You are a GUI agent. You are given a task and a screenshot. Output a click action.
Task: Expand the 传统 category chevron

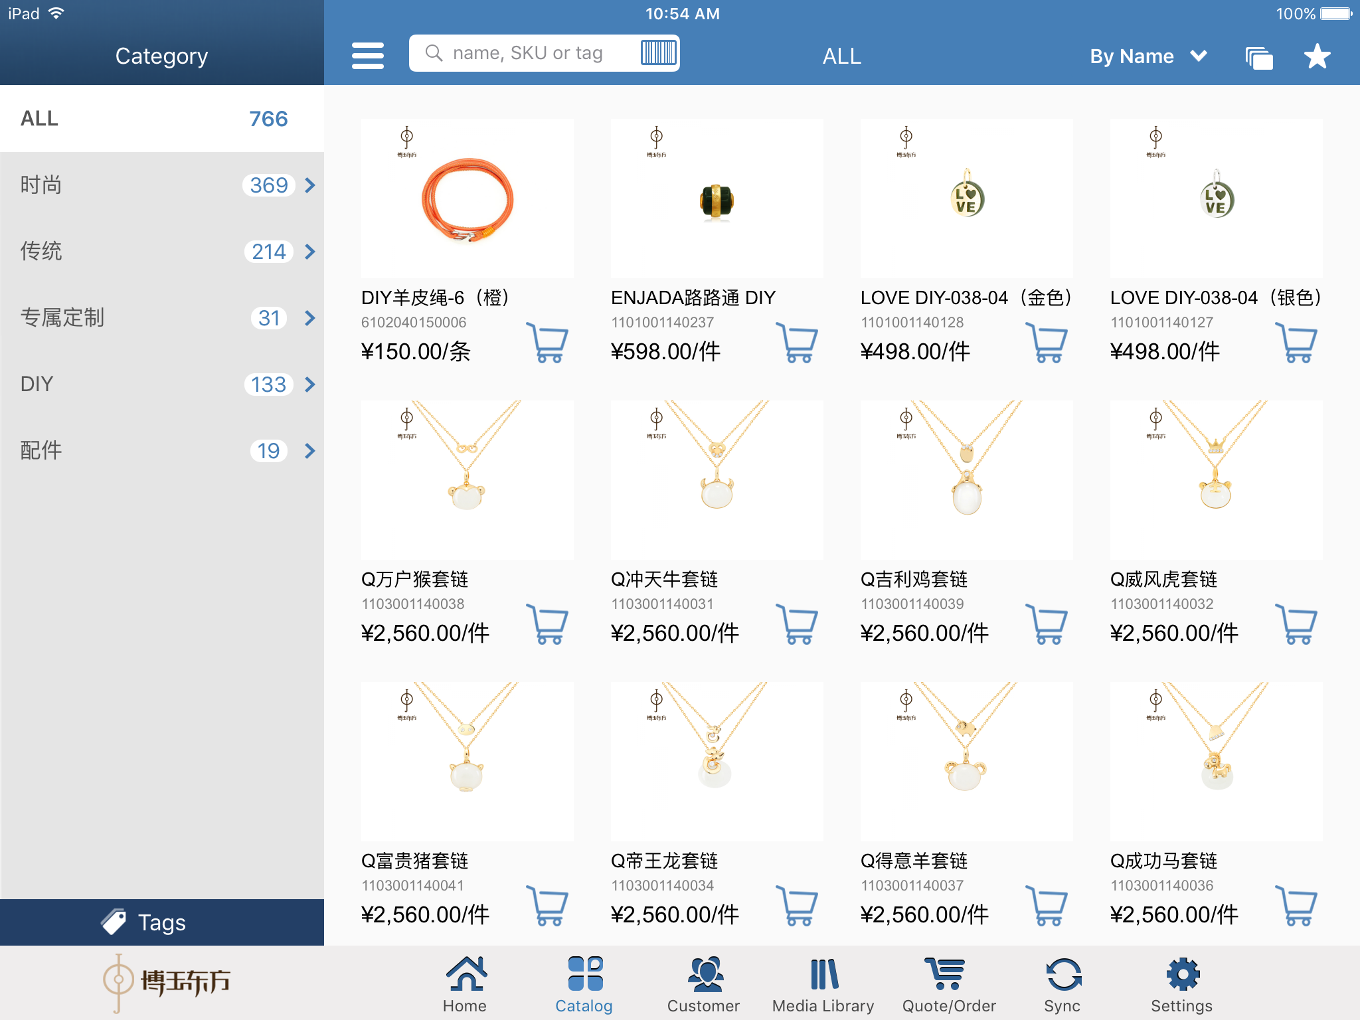click(x=309, y=252)
